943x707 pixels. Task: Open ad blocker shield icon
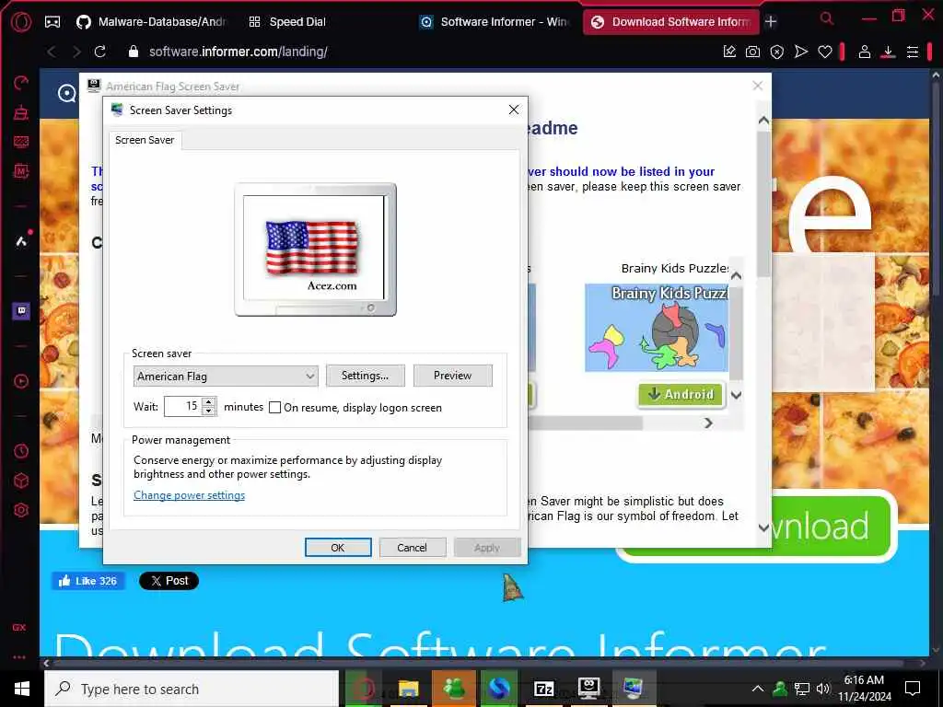click(777, 52)
